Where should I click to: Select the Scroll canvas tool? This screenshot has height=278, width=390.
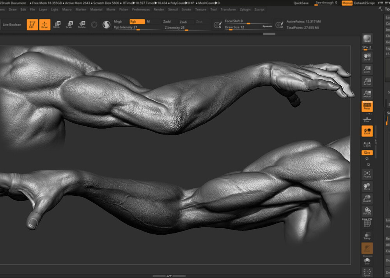coord(367,57)
